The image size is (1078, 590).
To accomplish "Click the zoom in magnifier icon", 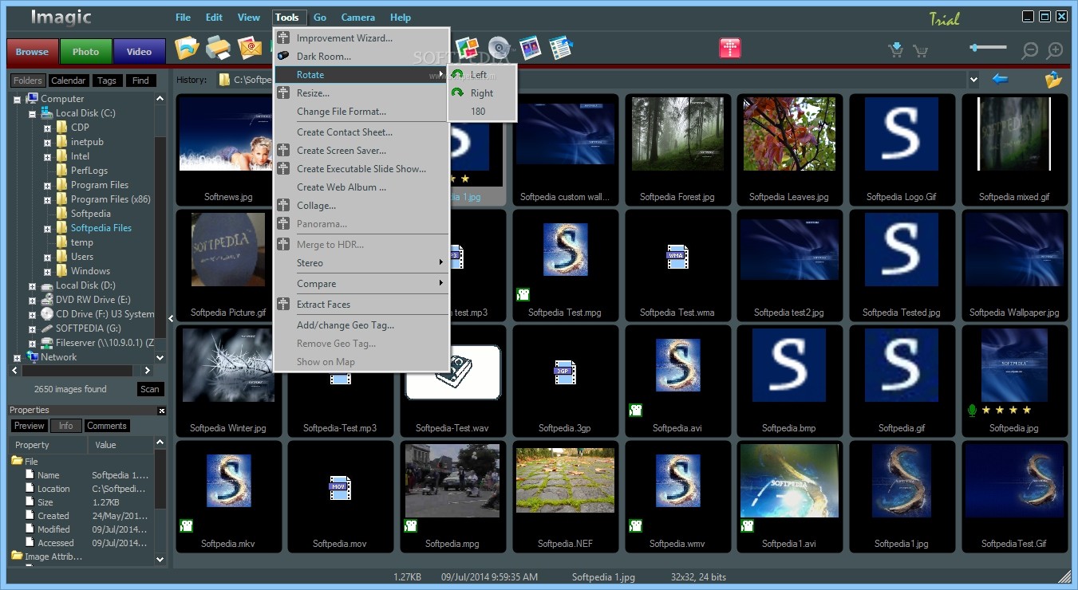I will (1055, 50).
